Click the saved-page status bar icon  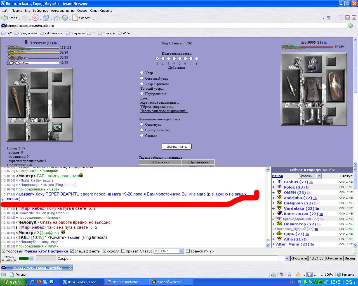pyautogui.click(x=273, y=275)
